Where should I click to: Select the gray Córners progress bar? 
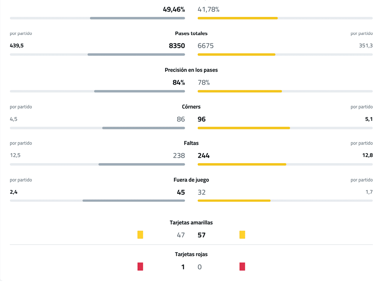143,128
